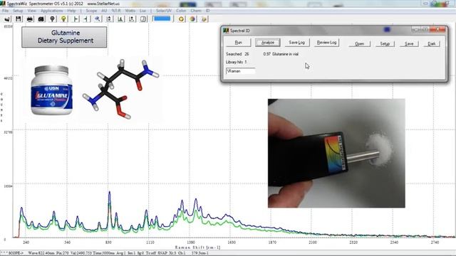The height and width of the screenshot is (256, 456).
Task: Click the page icon left of the blue bar
Action: 143,19
